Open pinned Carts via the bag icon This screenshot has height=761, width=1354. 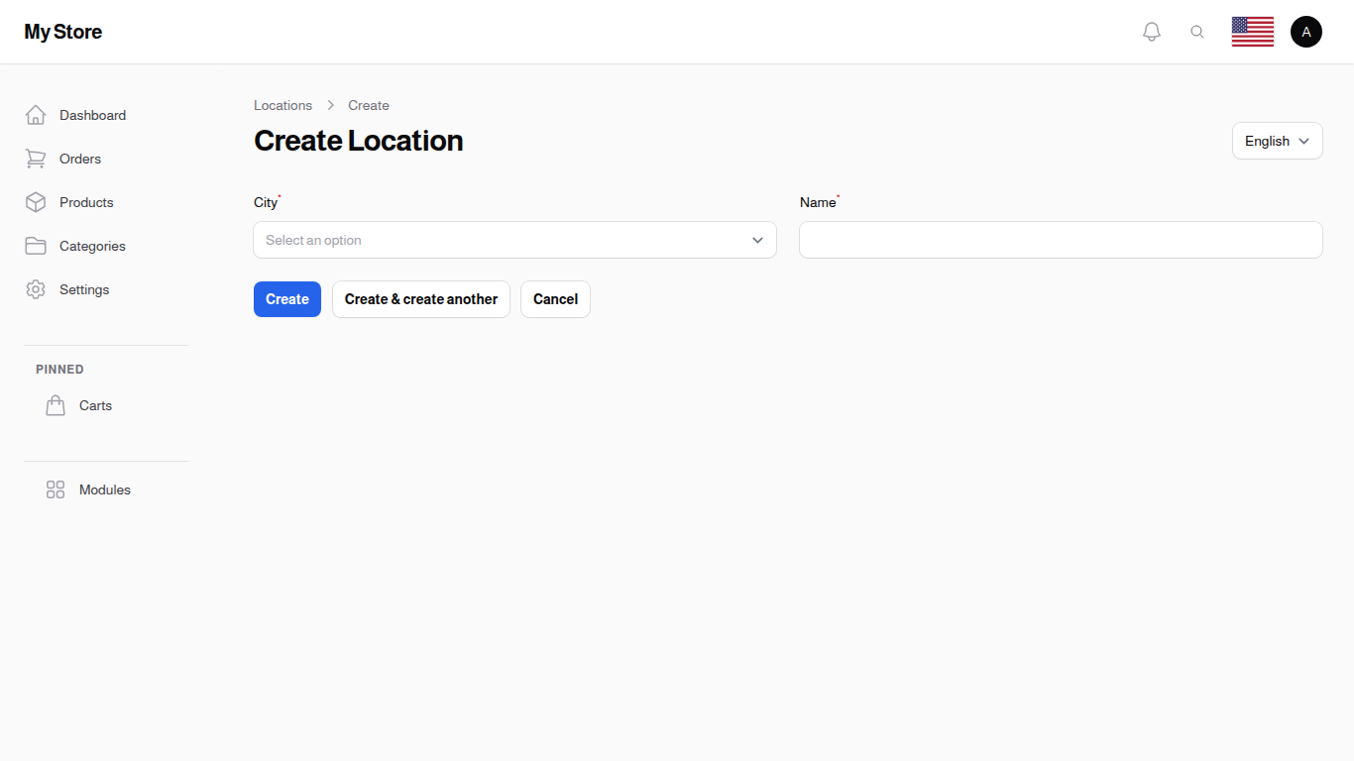[56, 404]
